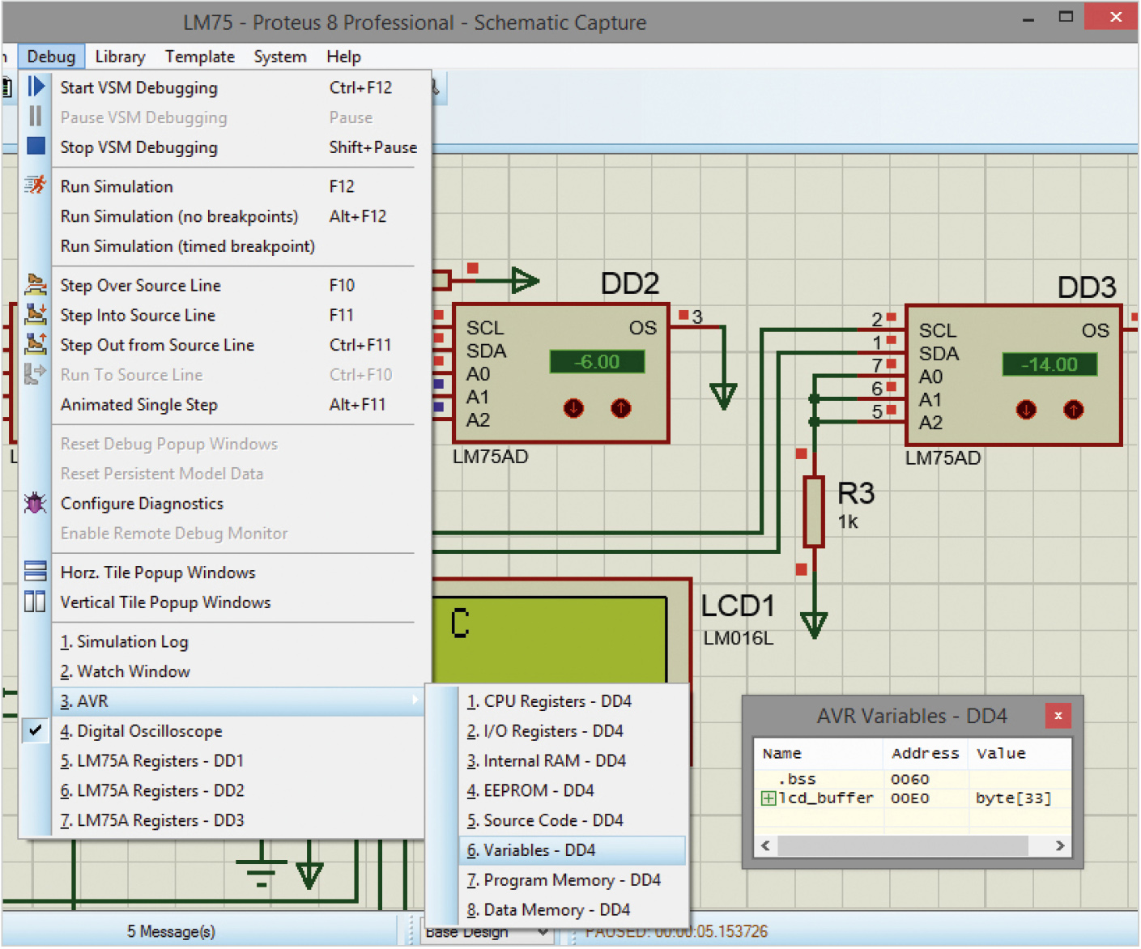The width and height of the screenshot is (1141, 949).
Task: Click the Configure Diagnostics bug icon
Action: pyautogui.click(x=36, y=503)
